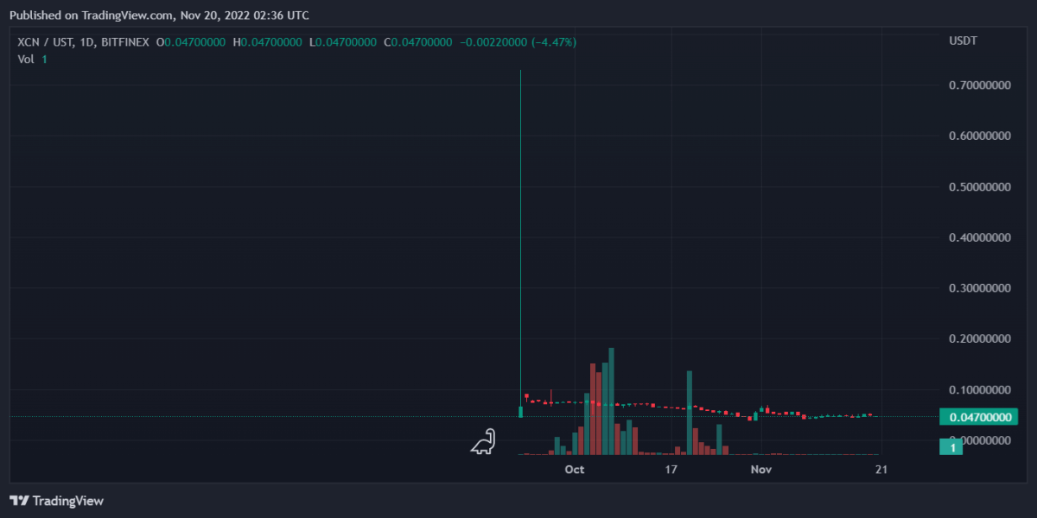Click the 17 date label on time axis
This screenshot has height=518, width=1037.
(671, 470)
